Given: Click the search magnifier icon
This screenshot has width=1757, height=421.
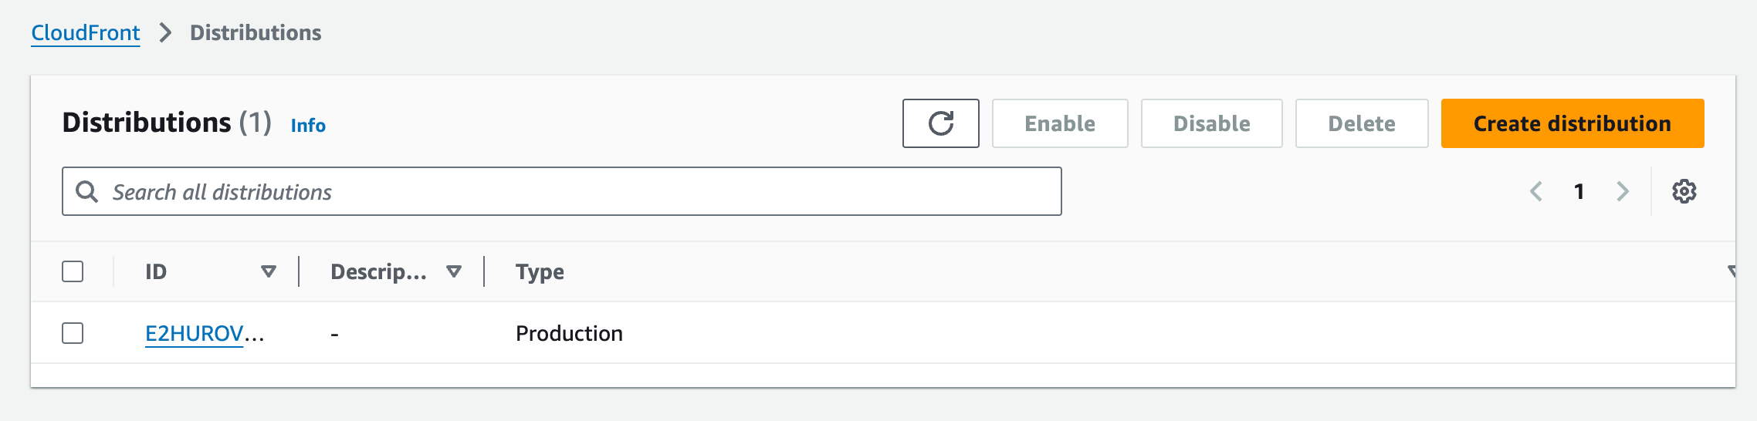Looking at the screenshot, I should [87, 191].
